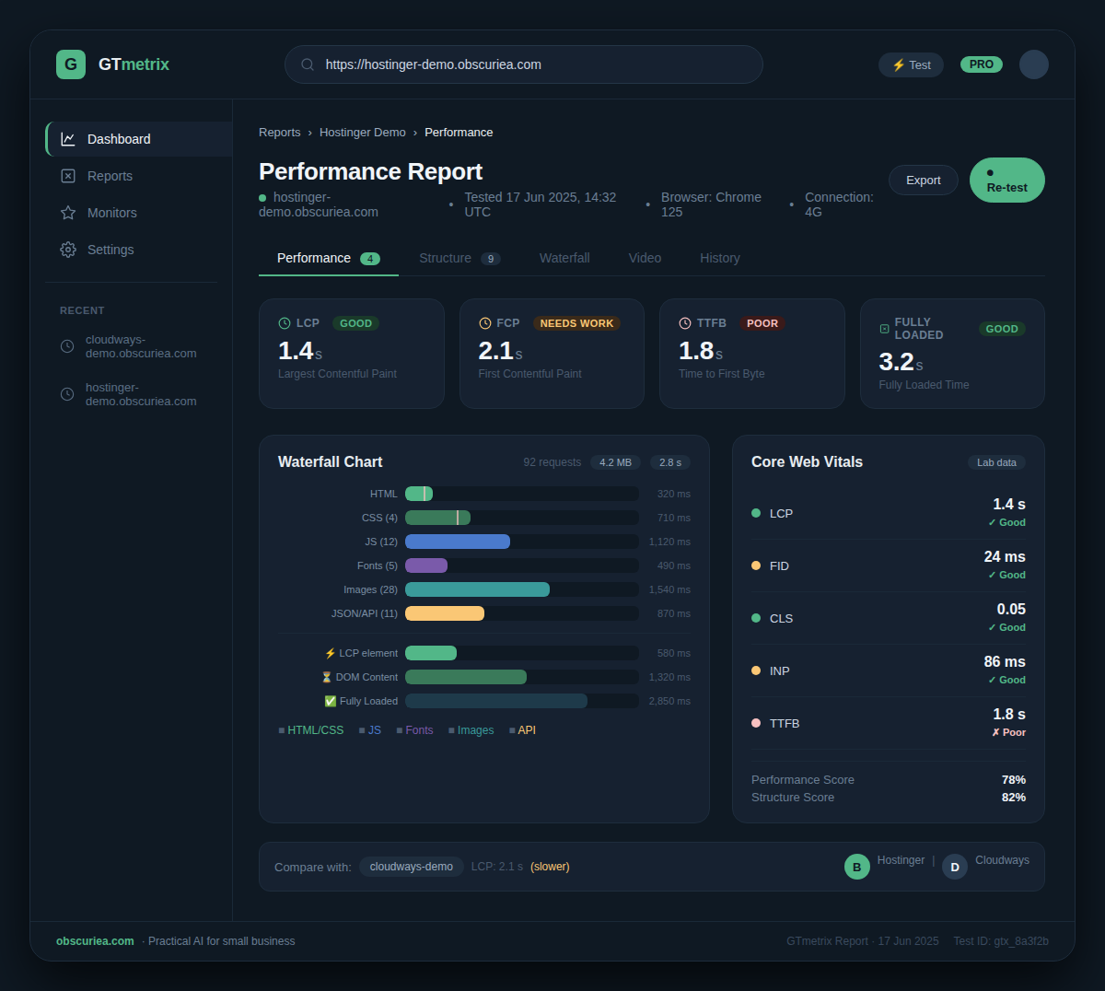Screen dimensions: 1105x991
Task: Click the Images legend entry
Action: tap(471, 730)
